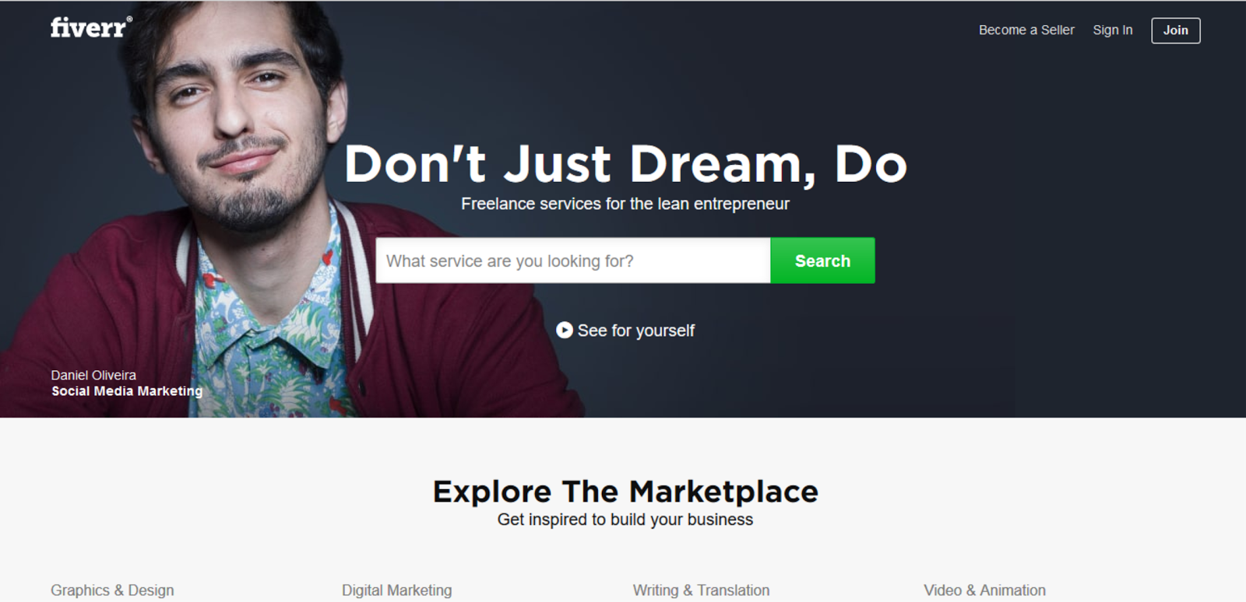Open the Video & Animation category
The width and height of the screenshot is (1246, 602).
(984, 590)
